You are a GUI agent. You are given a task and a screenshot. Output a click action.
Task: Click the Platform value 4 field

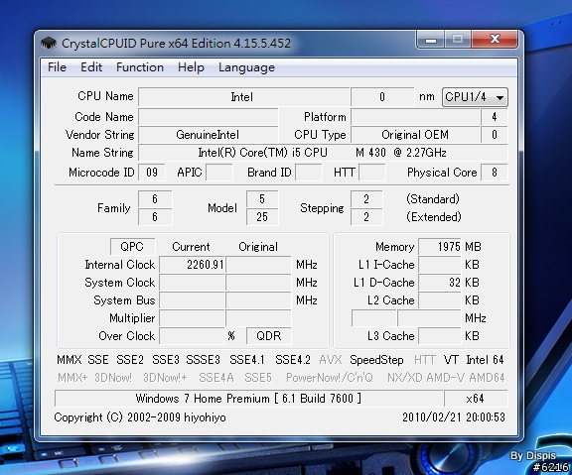point(495,117)
